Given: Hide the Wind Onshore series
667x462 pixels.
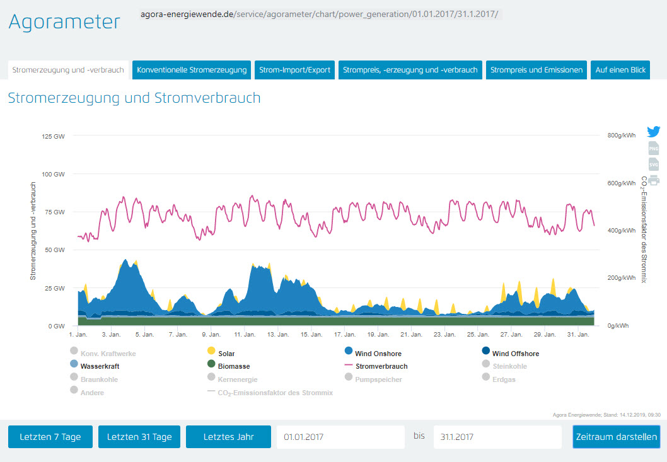Looking at the screenshot, I should (377, 354).
